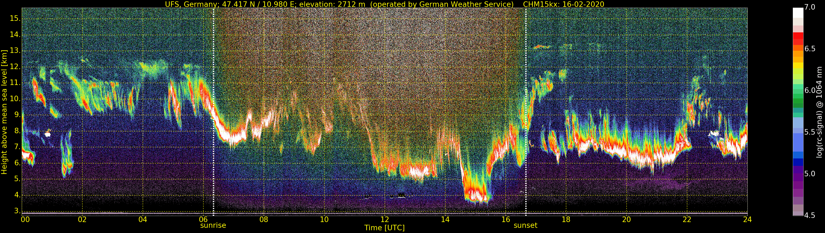This screenshot has width=825, height=233.
Task: Click the time axis tick '20'
Action: point(626,220)
